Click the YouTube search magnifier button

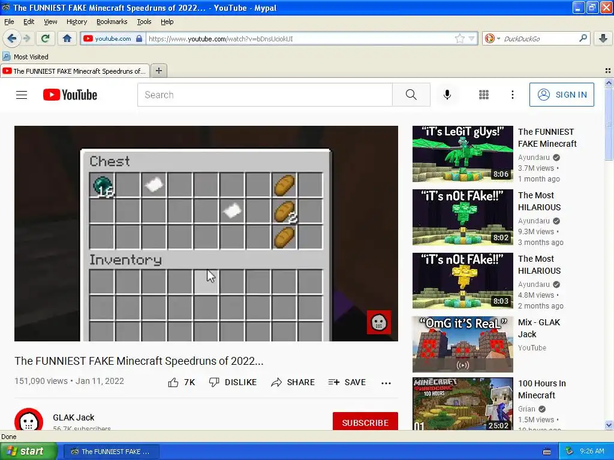pyautogui.click(x=411, y=95)
